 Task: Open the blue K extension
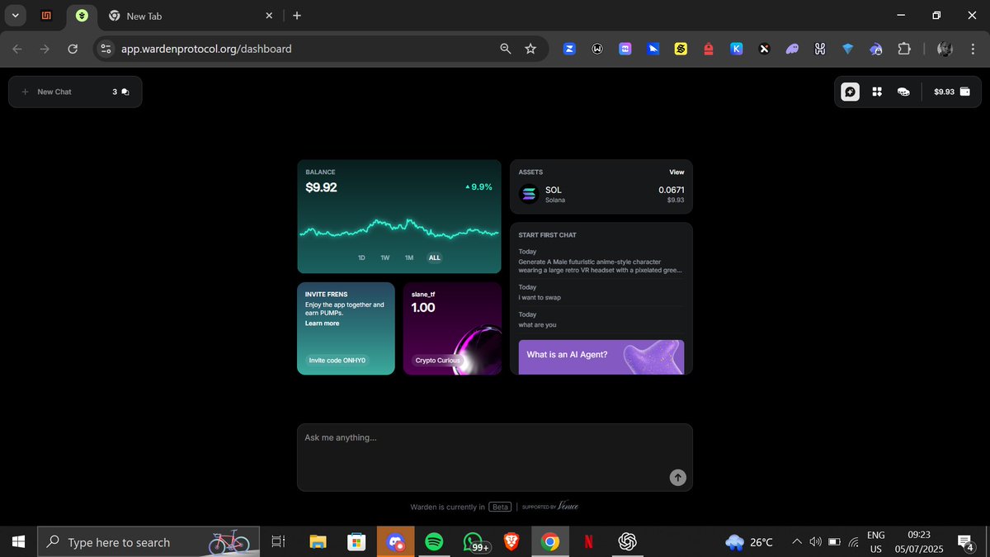coord(737,49)
